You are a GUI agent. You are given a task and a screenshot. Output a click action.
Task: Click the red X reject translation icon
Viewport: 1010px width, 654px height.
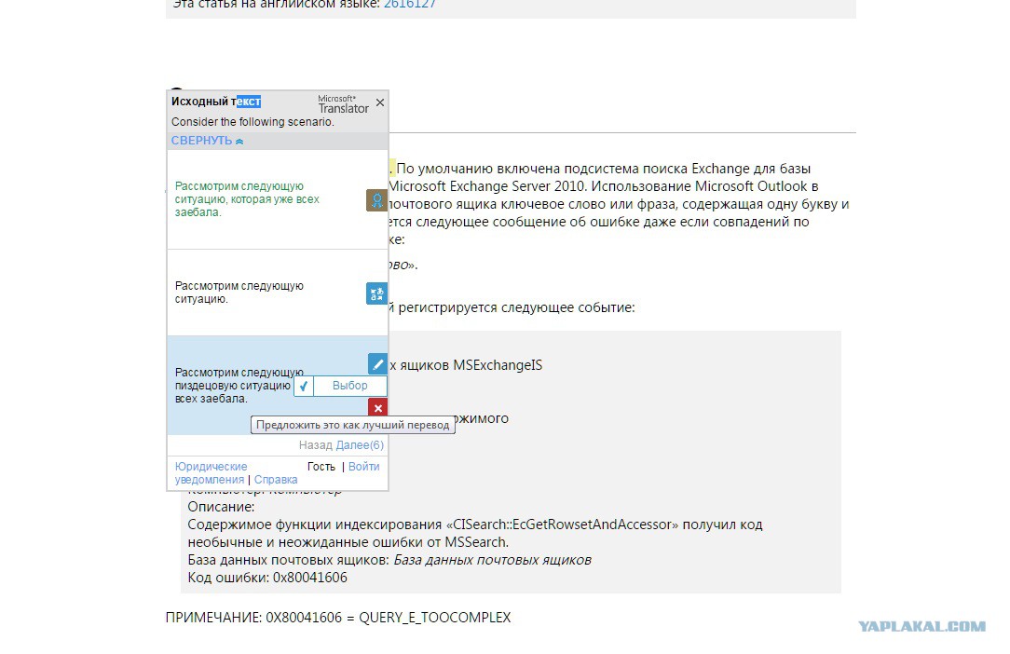pyautogui.click(x=377, y=407)
